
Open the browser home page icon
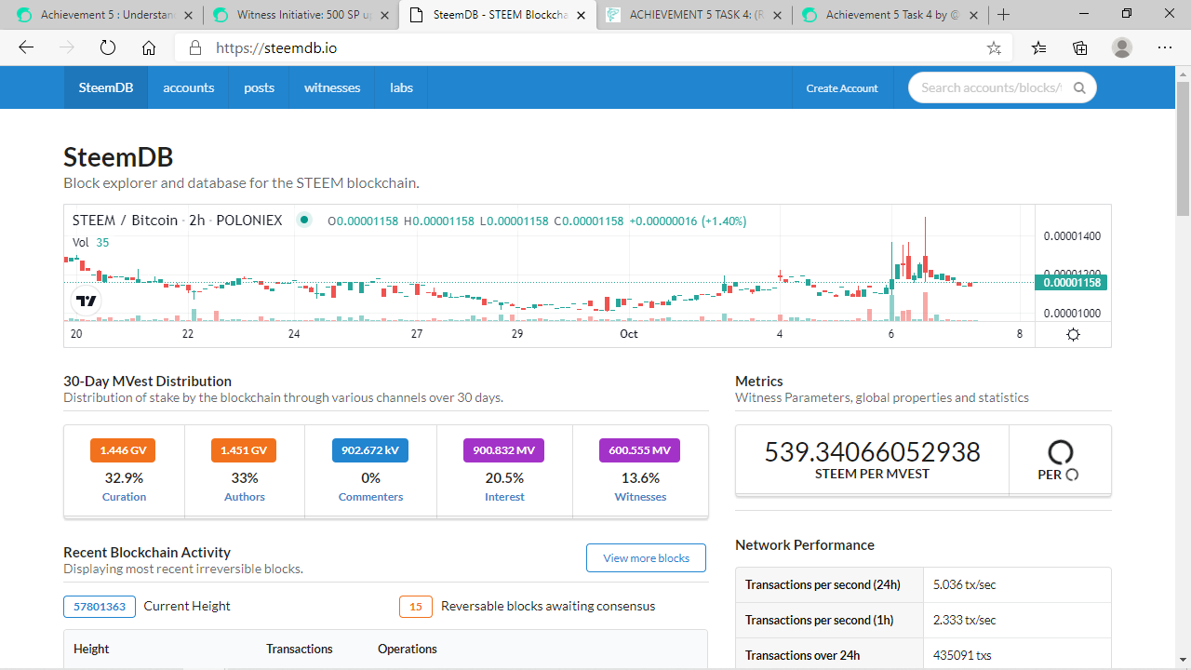click(149, 48)
